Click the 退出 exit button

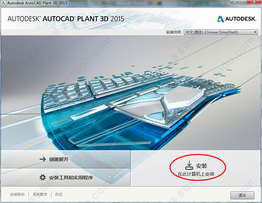[x=242, y=195]
